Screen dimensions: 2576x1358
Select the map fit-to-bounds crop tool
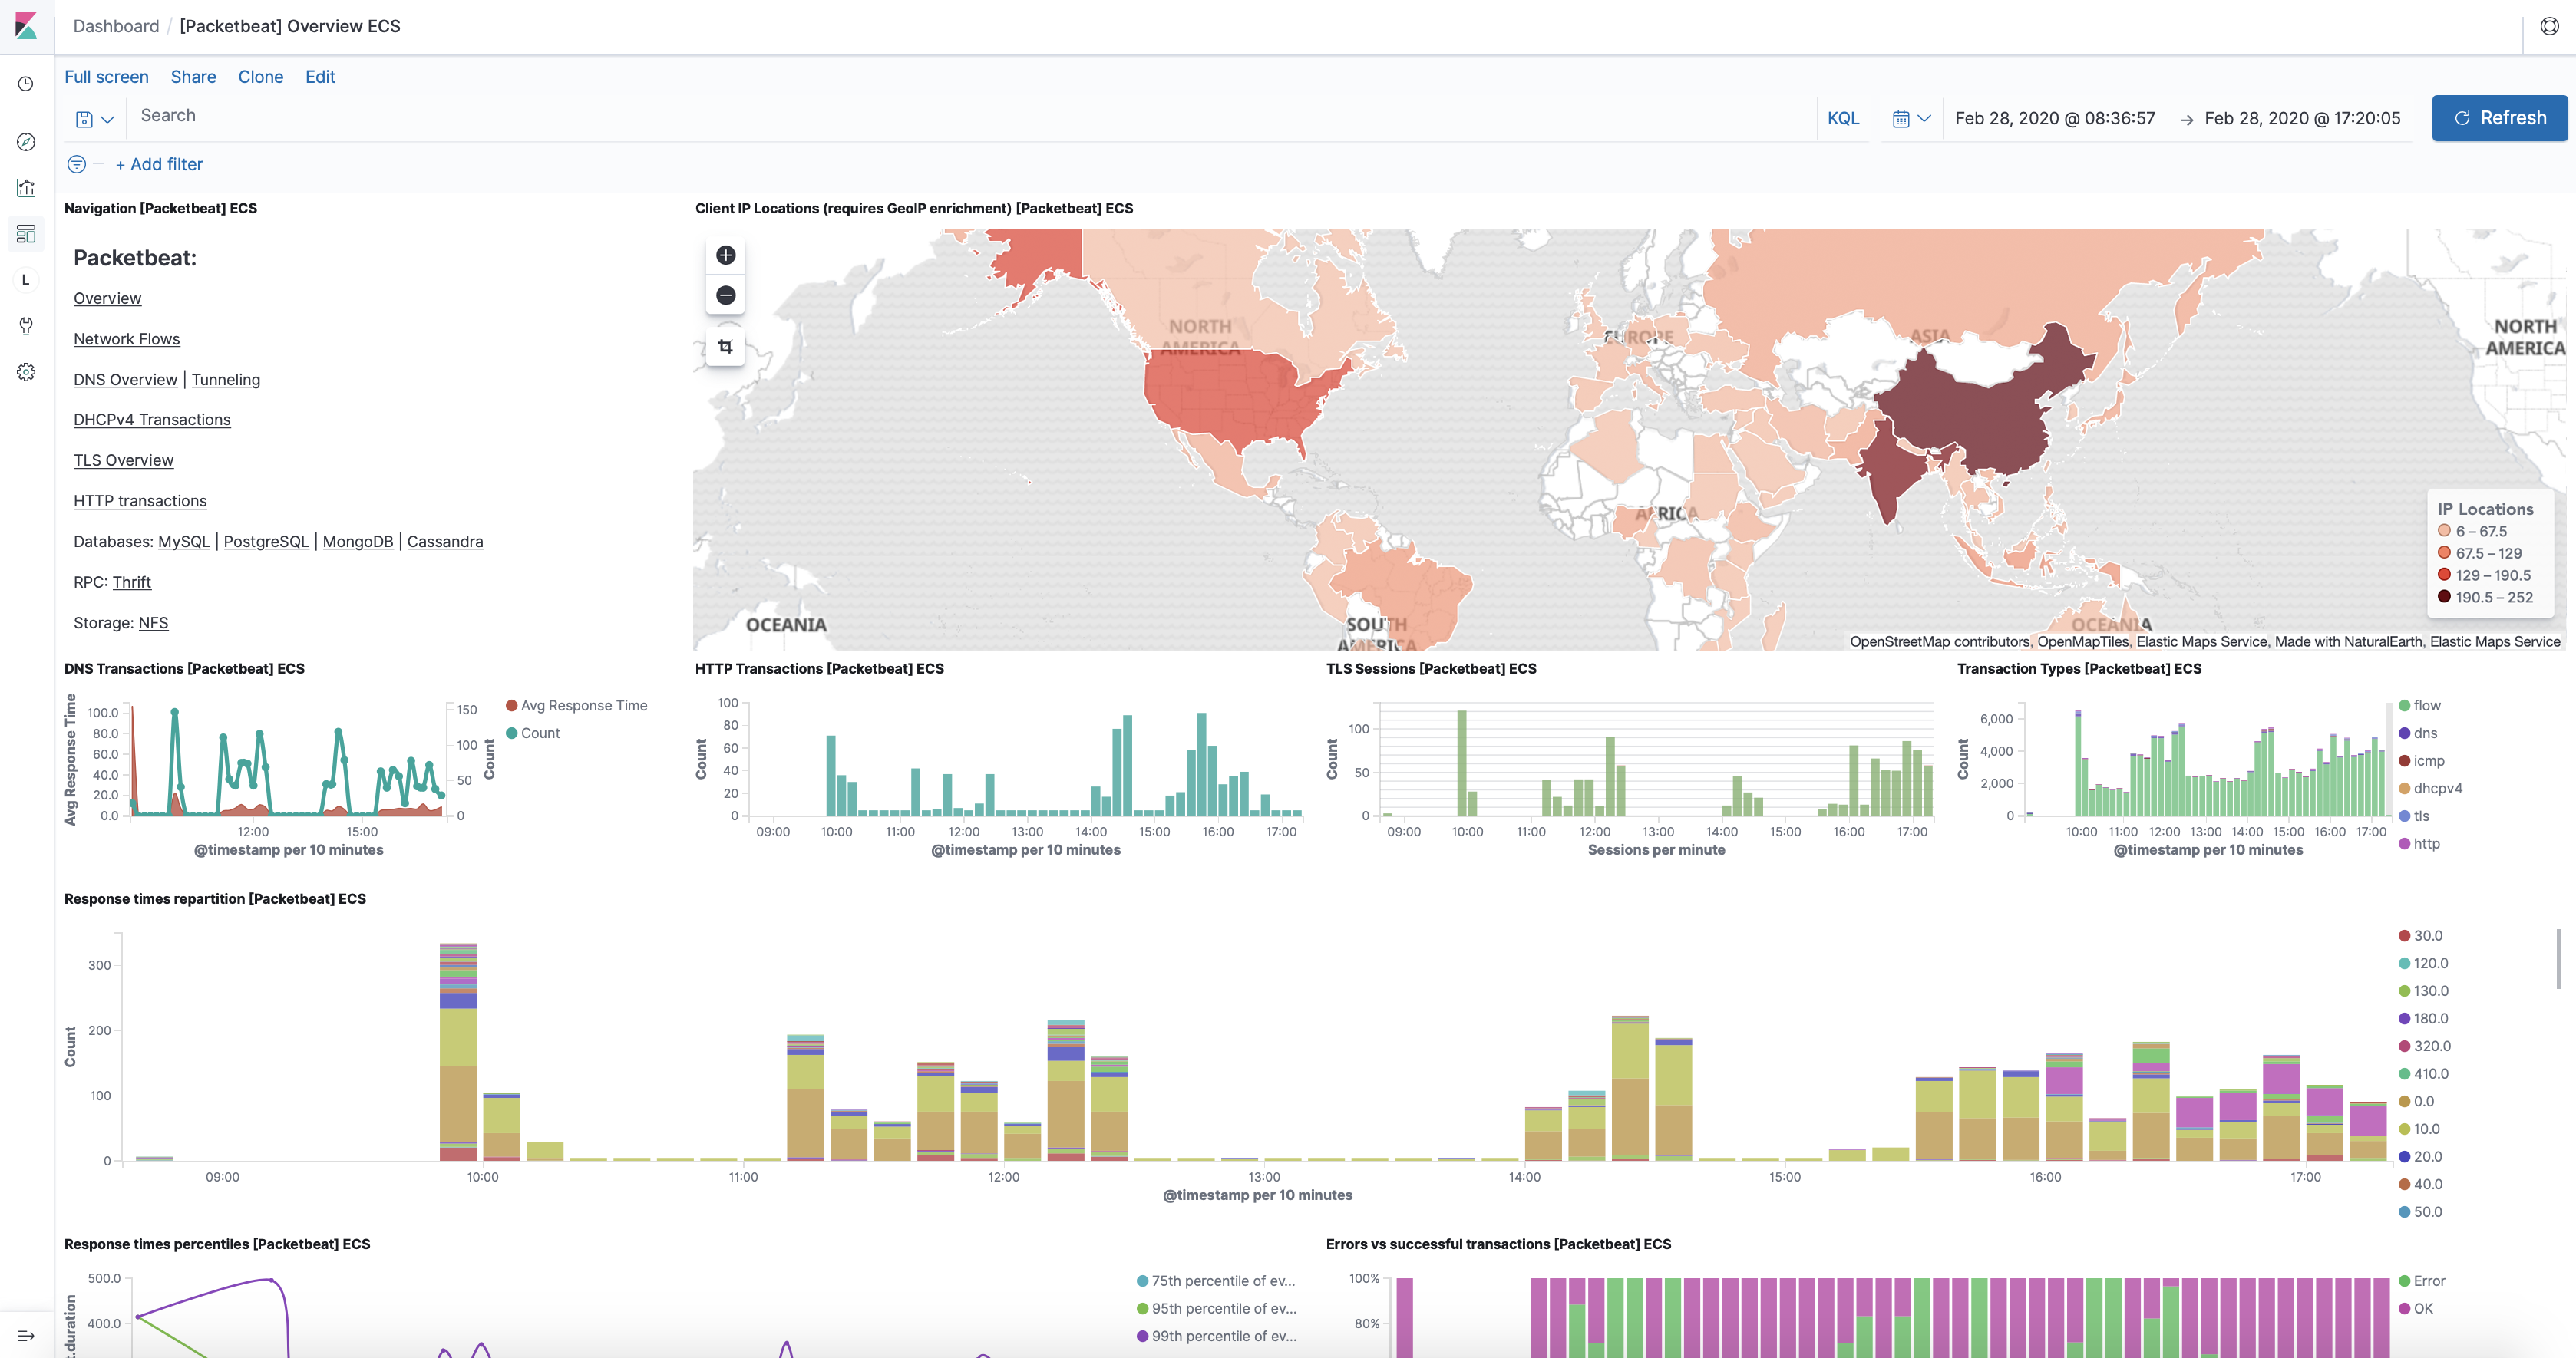(x=726, y=347)
